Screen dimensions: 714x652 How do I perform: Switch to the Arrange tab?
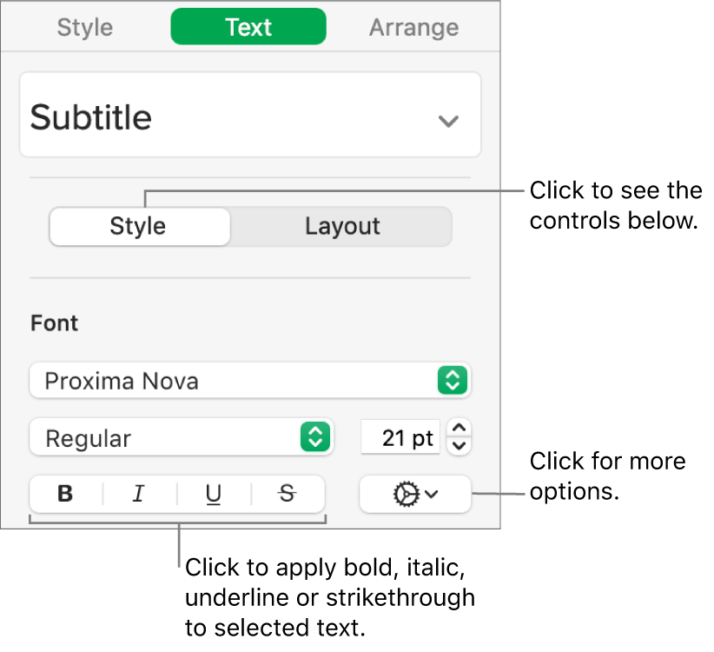click(413, 27)
